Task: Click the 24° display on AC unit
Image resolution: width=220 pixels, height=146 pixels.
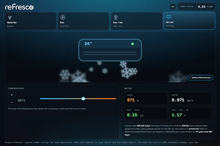Action: pyautogui.click(x=88, y=44)
